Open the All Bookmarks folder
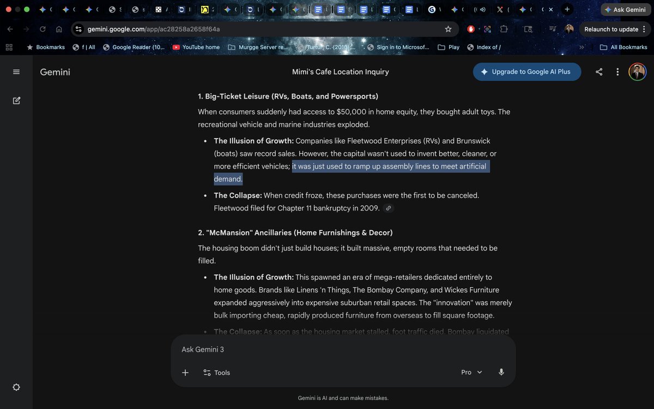The width and height of the screenshot is (654, 409). click(x=623, y=47)
